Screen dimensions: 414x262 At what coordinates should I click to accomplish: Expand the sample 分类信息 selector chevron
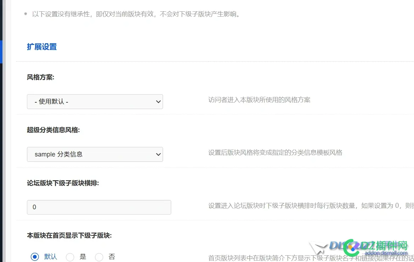(x=158, y=154)
